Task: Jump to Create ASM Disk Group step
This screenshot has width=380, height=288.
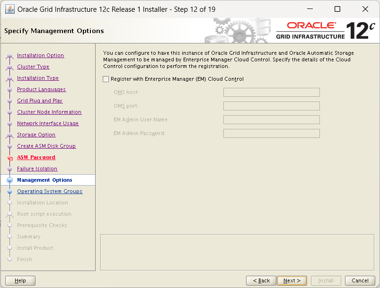Action: point(46,146)
